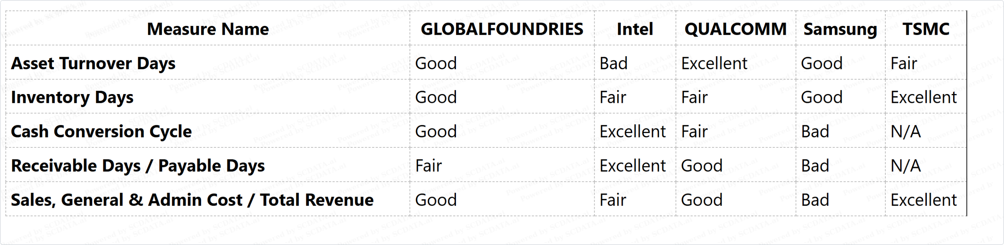Click Samsung's Bad cell in Cash Conversion Cycle
1004x245 pixels.
tap(815, 132)
